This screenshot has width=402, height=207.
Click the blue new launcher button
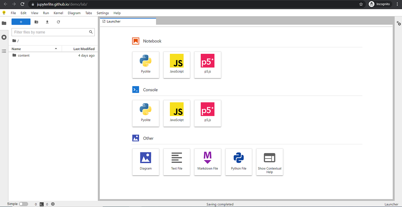[x=21, y=21]
